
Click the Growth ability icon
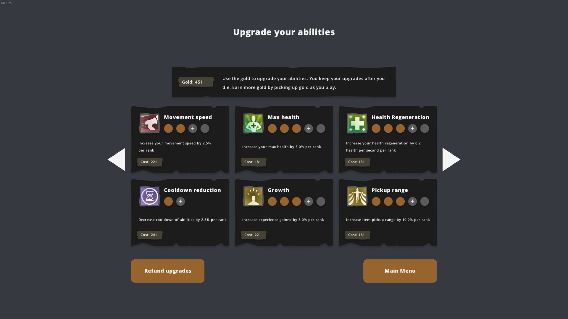(253, 196)
